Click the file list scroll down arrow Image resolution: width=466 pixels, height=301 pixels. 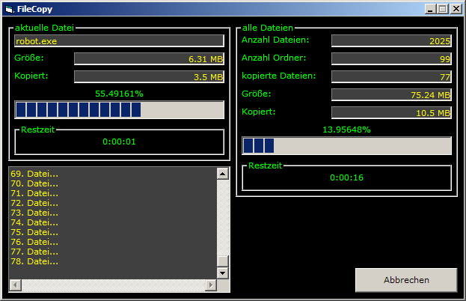(221, 273)
